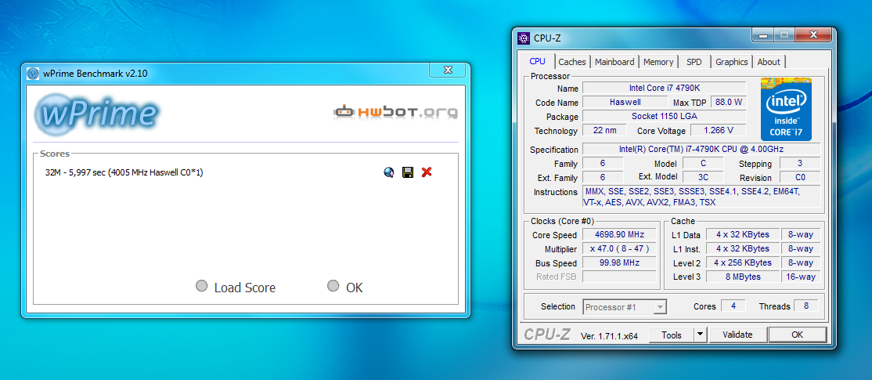Open the Memory tab
This screenshot has width=872, height=380.
pos(658,62)
